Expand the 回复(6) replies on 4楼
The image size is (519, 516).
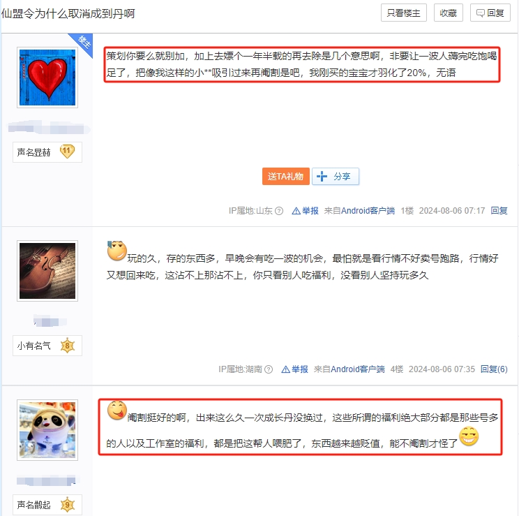pos(494,369)
